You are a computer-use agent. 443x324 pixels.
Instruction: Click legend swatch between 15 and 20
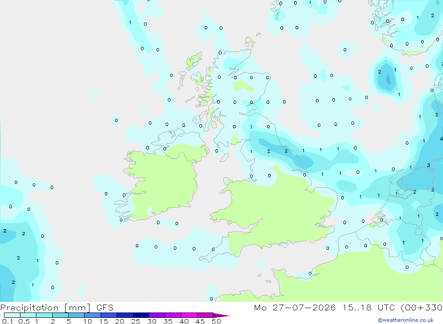click(109, 315)
